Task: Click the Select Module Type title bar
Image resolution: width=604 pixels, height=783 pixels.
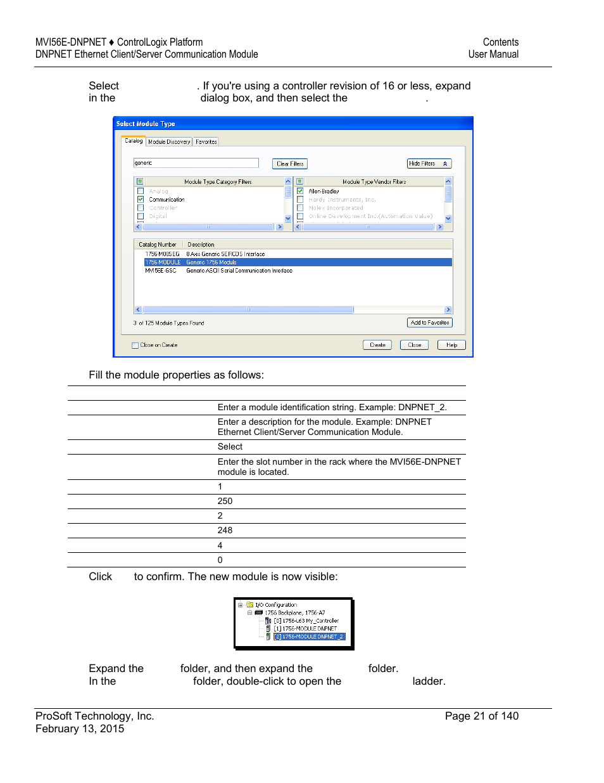Action: click(293, 124)
